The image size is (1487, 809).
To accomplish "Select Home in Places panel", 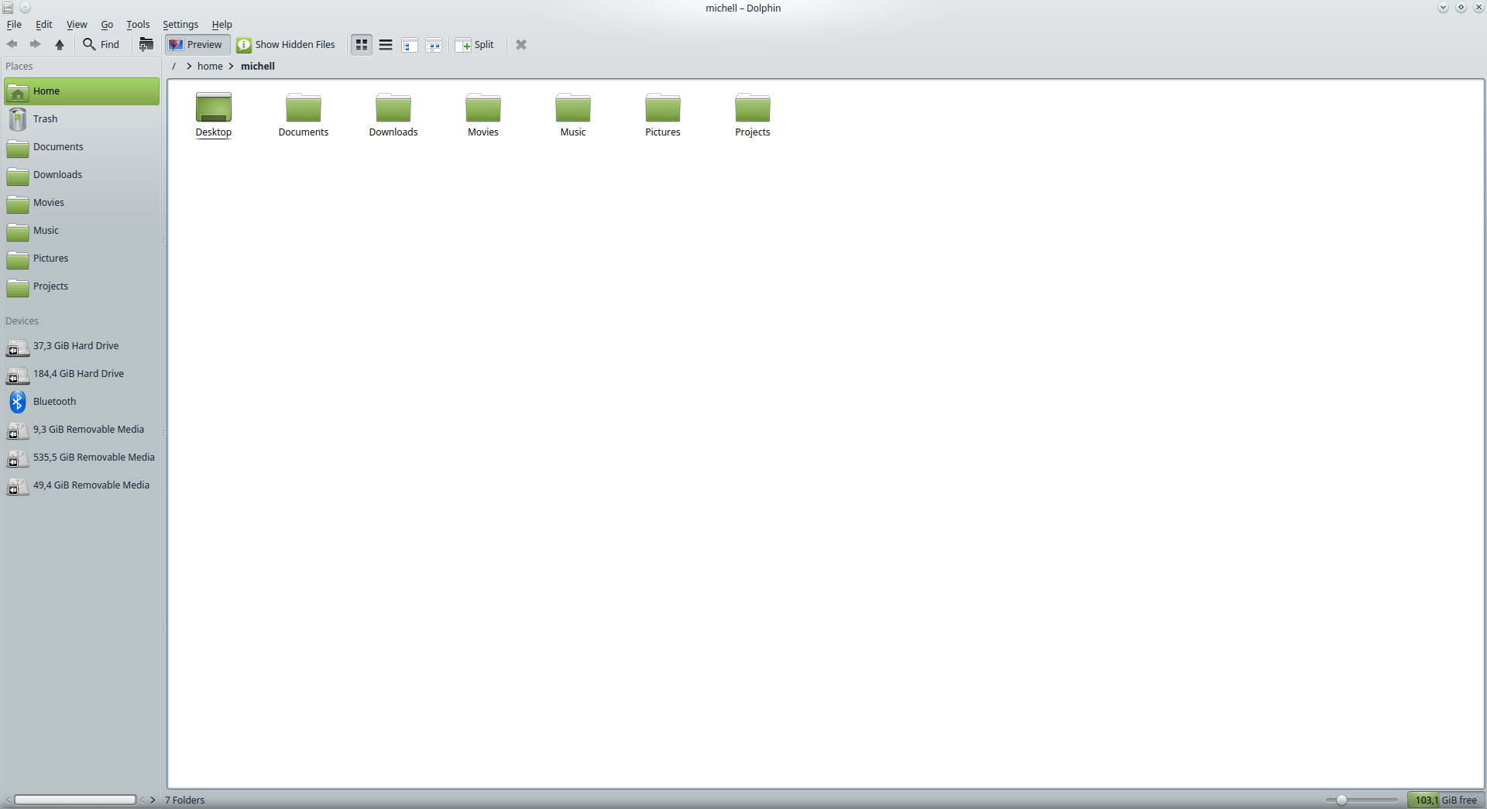I will (x=81, y=91).
